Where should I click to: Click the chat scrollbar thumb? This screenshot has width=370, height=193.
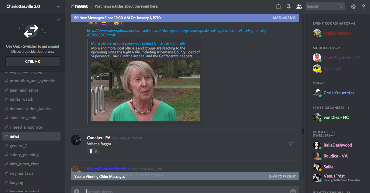(303, 131)
